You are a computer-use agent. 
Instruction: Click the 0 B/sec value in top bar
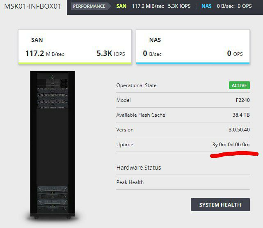coord(225,6)
